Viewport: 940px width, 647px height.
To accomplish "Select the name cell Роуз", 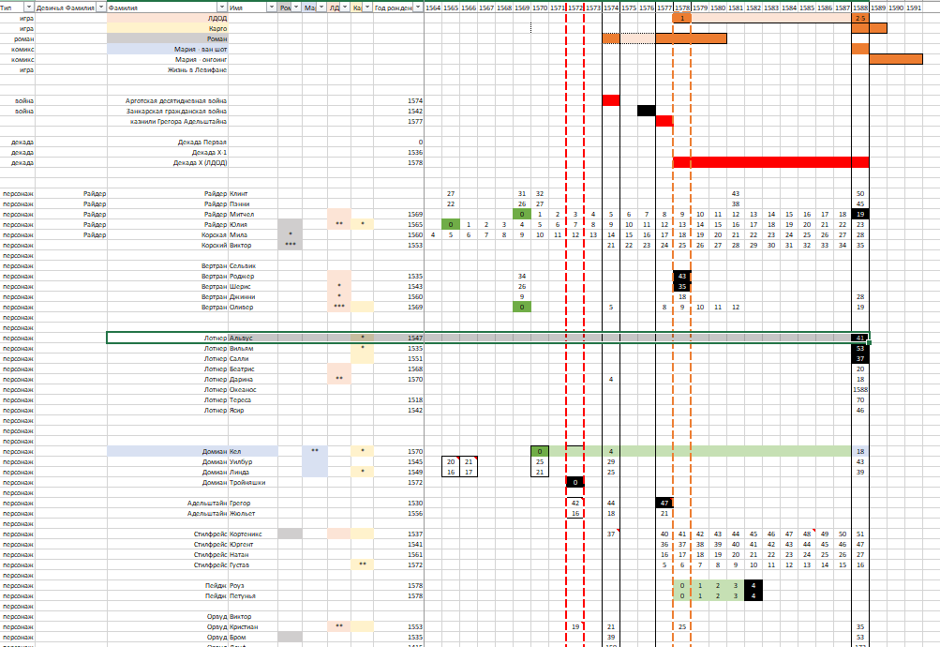I will (x=253, y=585).
